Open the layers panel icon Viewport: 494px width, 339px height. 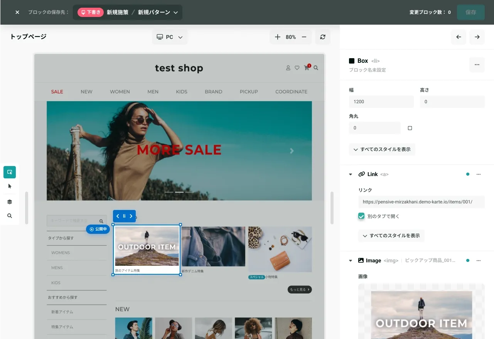point(10,202)
